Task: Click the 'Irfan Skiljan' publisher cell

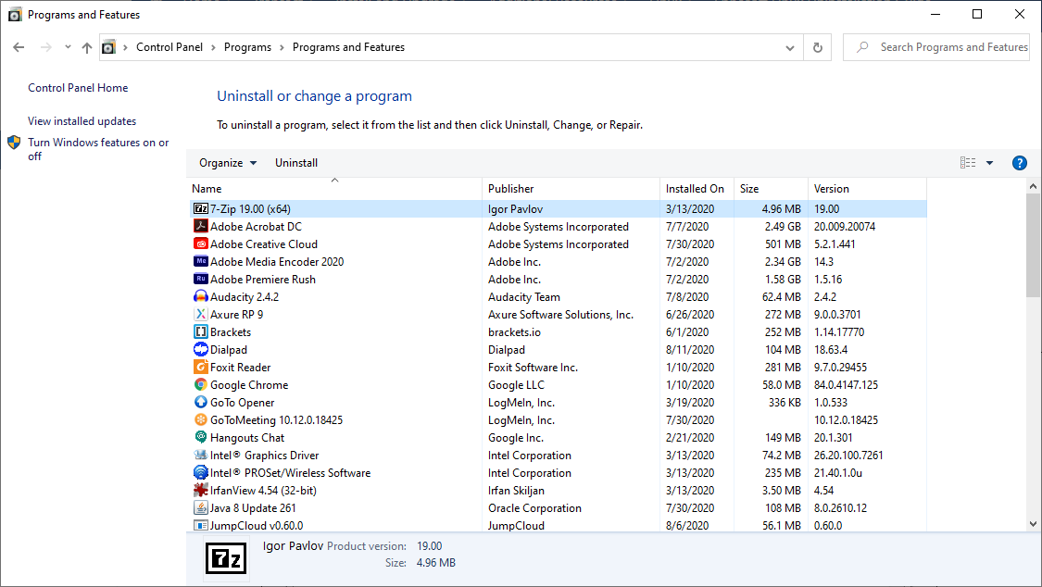Action: 516,490
